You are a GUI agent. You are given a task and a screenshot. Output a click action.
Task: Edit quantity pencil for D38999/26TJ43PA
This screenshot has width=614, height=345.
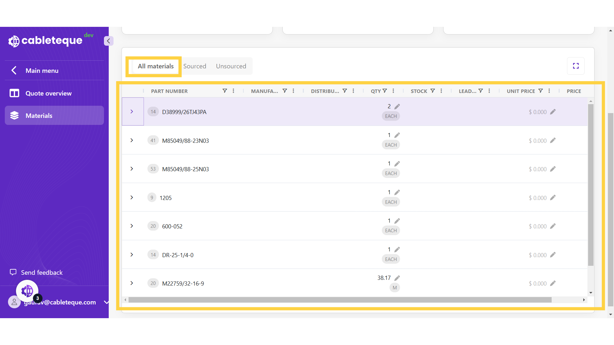pos(397,107)
